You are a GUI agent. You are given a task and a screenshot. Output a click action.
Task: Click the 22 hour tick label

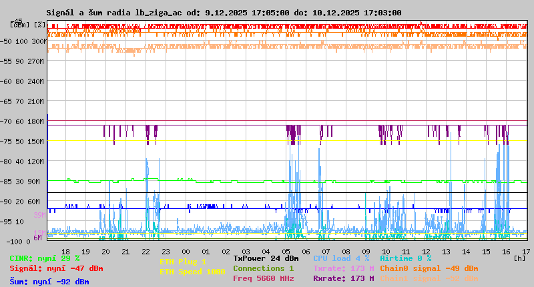coord(146,251)
